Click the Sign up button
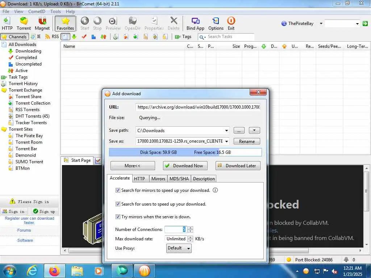371x278 pixels. pyautogui.click(x=44, y=211)
